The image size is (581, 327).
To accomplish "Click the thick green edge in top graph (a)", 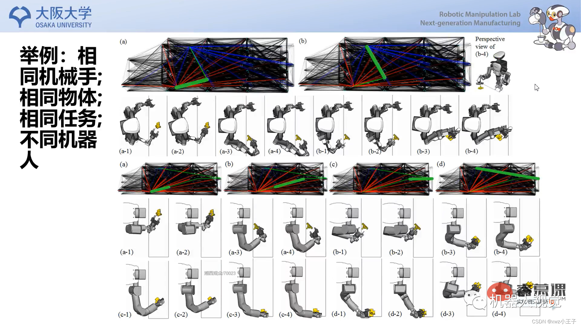I will pos(192,84).
